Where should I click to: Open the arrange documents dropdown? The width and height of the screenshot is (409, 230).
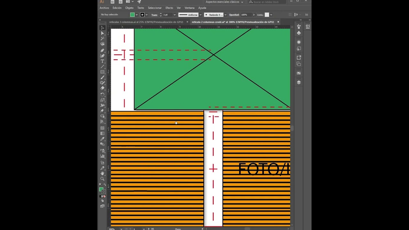[129, 2]
